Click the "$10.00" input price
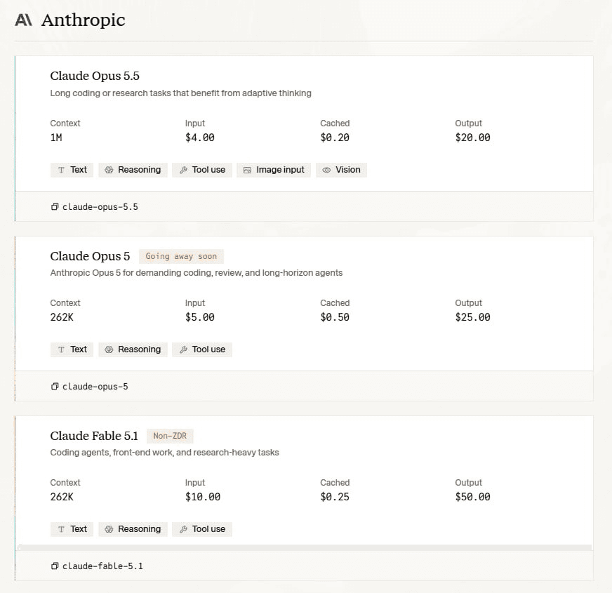612x593 pixels. tap(203, 497)
